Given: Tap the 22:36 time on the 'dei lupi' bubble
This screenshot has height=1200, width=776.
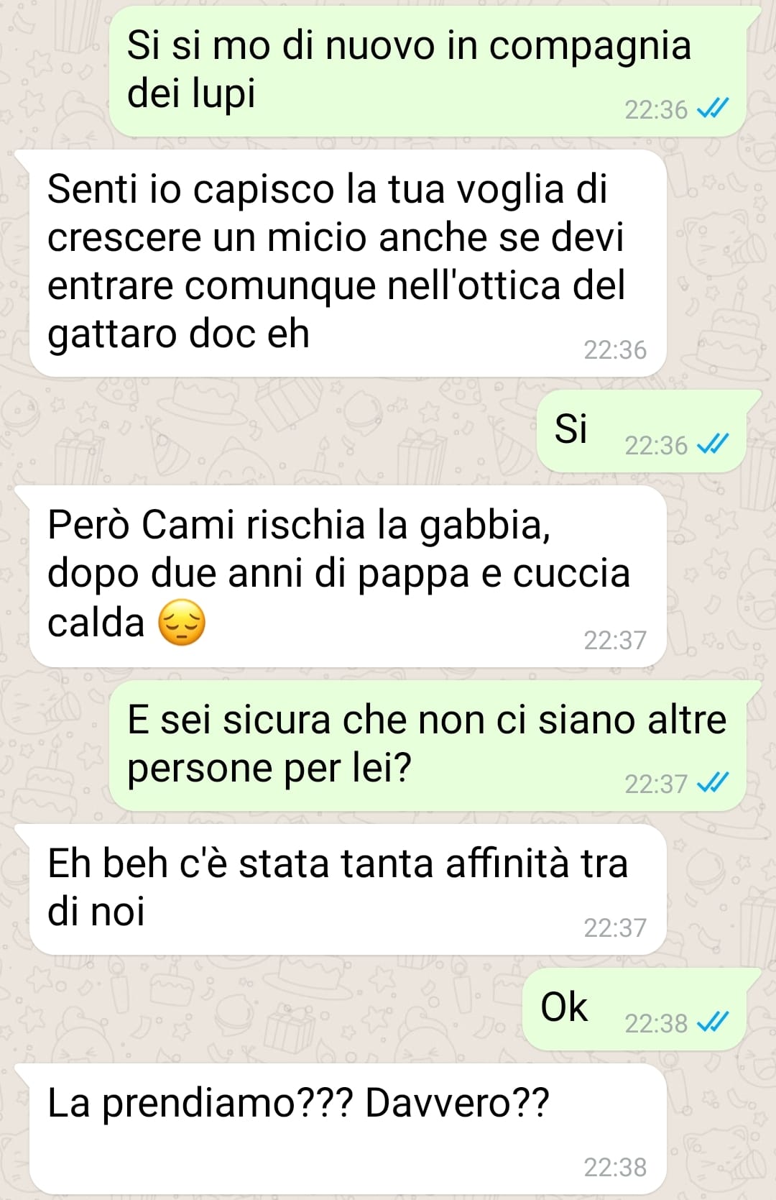Looking at the screenshot, I should 656,110.
